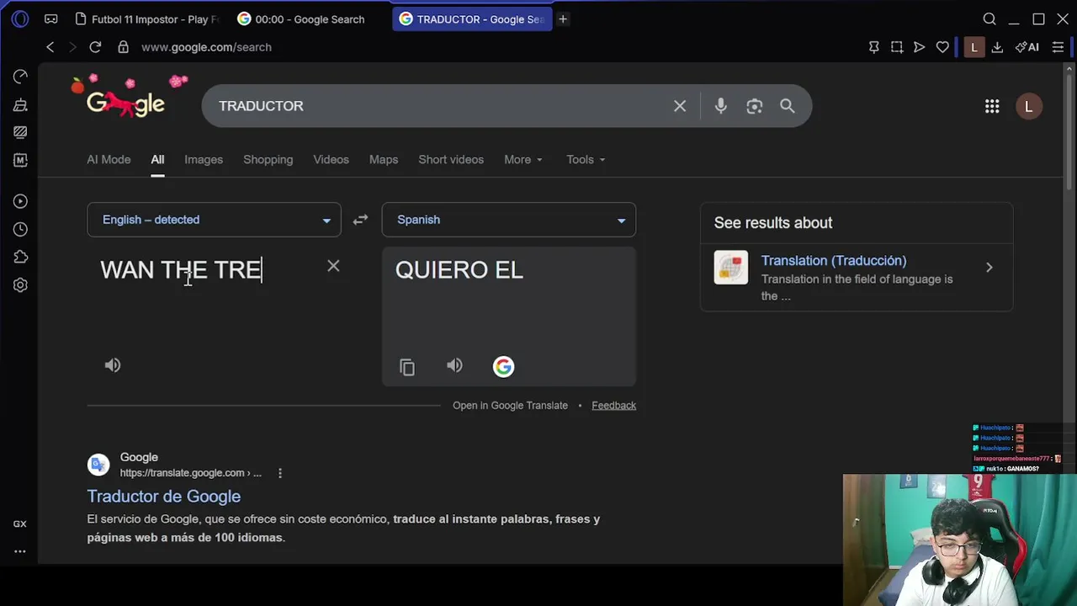Click the source text WAN THE TRE
Viewport: 1077px width, 606px height.
point(181,269)
